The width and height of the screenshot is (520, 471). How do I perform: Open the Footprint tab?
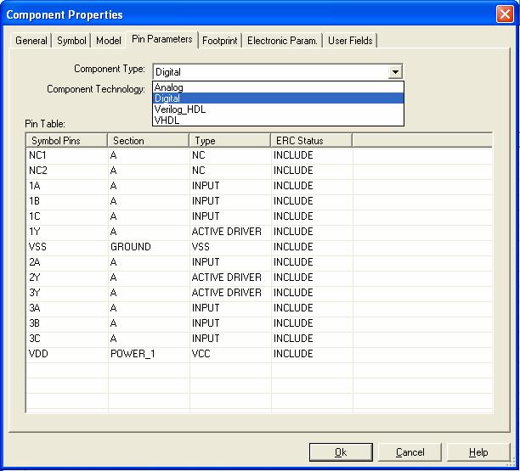(x=220, y=41)
